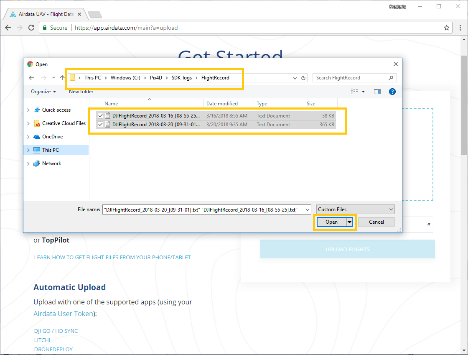Open Network in the navigation pane
The height and width of the screenshot is (355, 468).
(48, 163)
